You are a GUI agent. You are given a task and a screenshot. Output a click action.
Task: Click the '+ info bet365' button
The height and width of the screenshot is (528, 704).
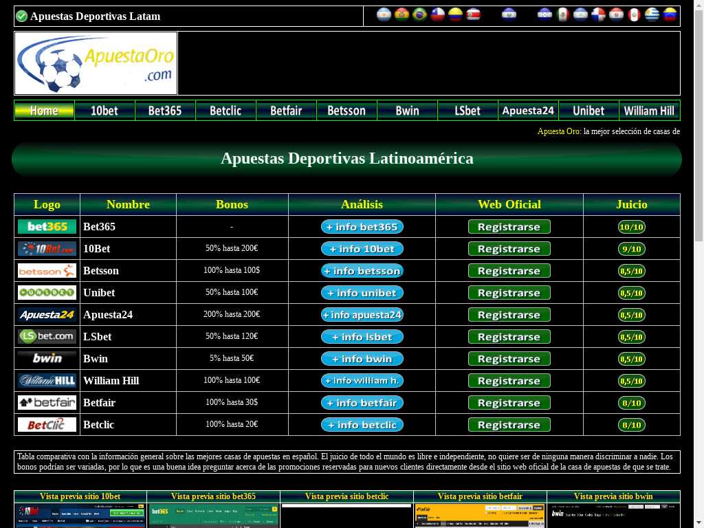click(362, 227)
